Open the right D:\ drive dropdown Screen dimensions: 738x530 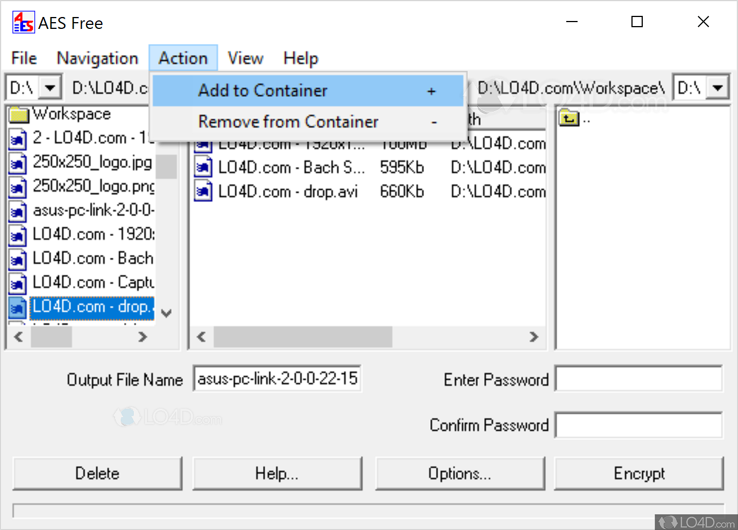(718, 86)
